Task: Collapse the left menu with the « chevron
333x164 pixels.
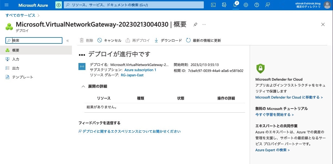Action: [x=68, y=40]
